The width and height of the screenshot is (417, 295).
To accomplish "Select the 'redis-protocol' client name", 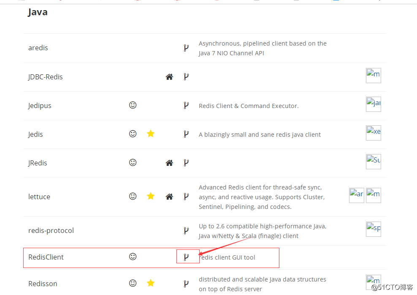I will [51, 230].
